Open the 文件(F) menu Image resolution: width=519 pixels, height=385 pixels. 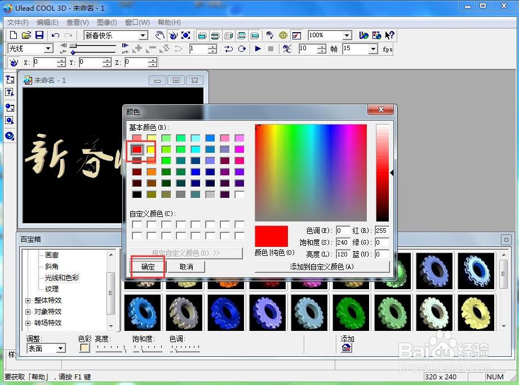point(18,22)
